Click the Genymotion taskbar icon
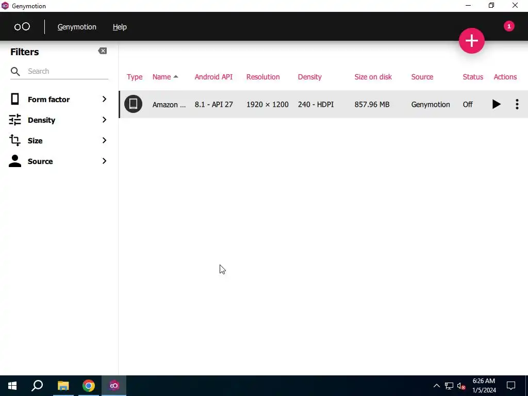 tap(114, 386)
